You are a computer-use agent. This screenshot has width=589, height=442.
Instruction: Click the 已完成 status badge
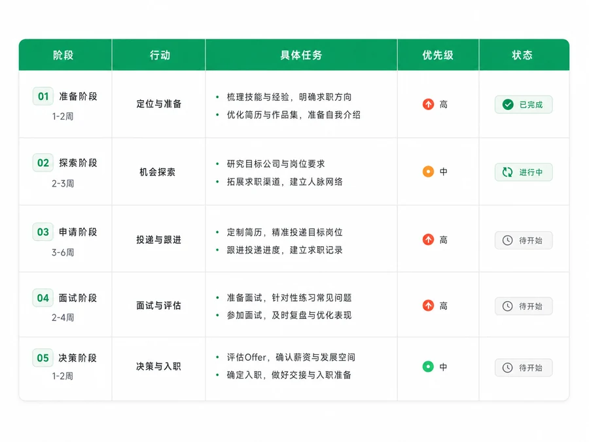[x=524, y=105]
